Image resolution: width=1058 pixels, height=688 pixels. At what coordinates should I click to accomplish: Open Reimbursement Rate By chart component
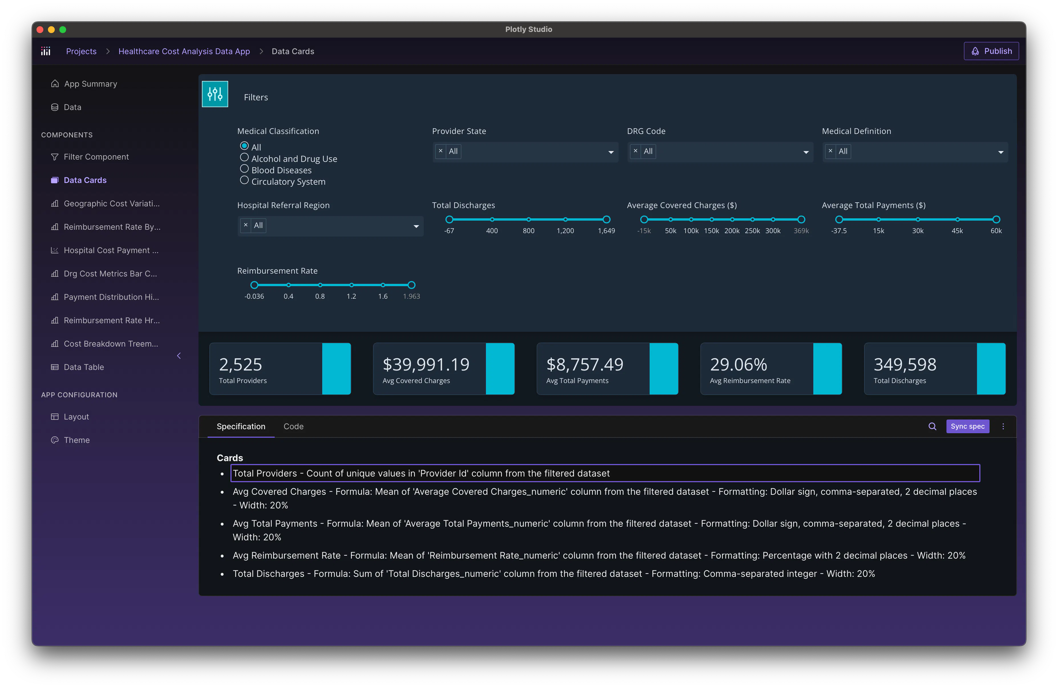click(106, 227)
